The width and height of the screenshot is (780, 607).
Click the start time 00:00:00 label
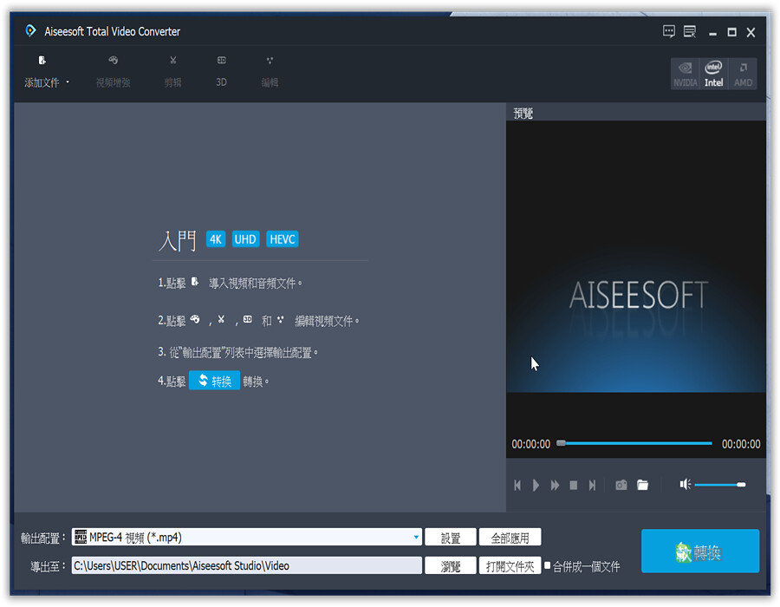[530, 444]
